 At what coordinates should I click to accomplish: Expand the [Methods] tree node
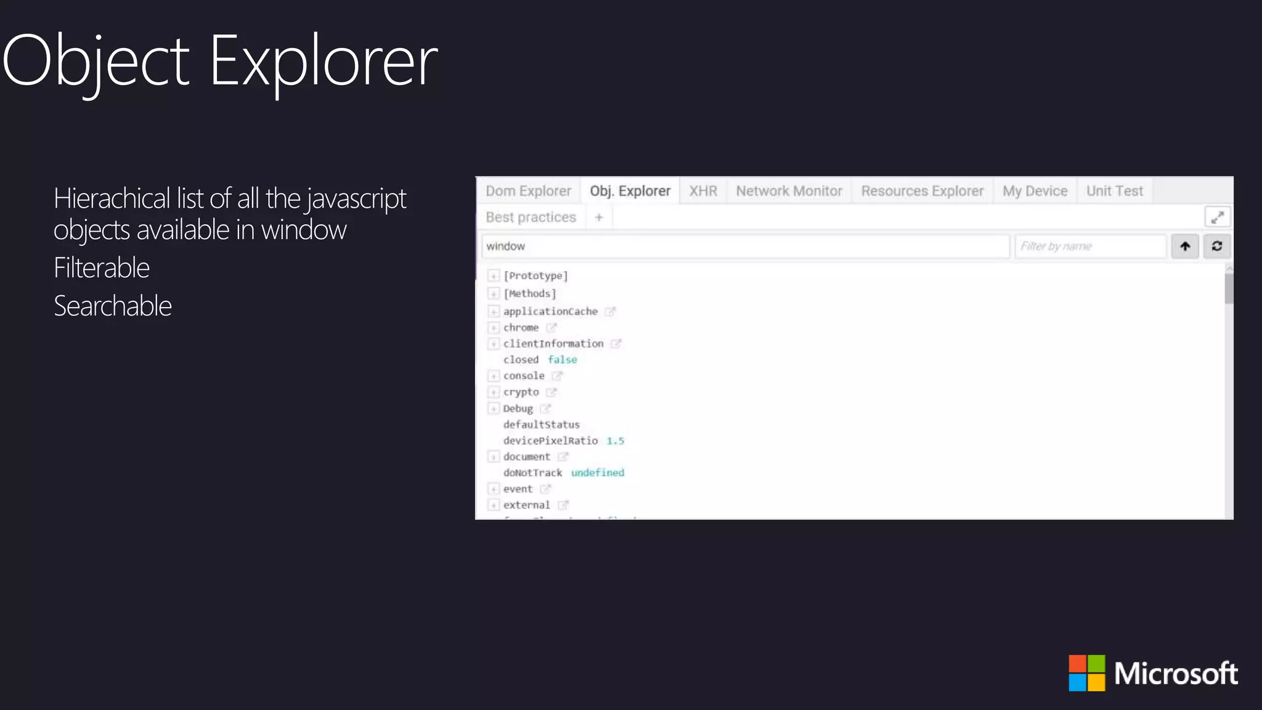(494, 293)
